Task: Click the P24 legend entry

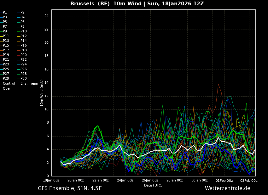Action: (23, 64)
